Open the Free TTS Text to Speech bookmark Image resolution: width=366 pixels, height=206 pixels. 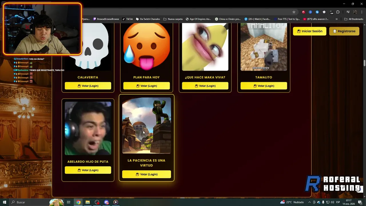click(x=287, y=19)
